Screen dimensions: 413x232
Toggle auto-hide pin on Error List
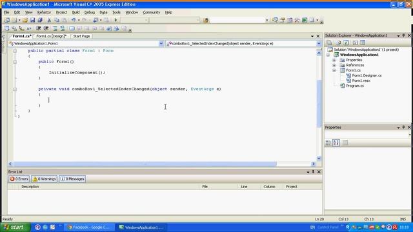[x=313, y=172]
